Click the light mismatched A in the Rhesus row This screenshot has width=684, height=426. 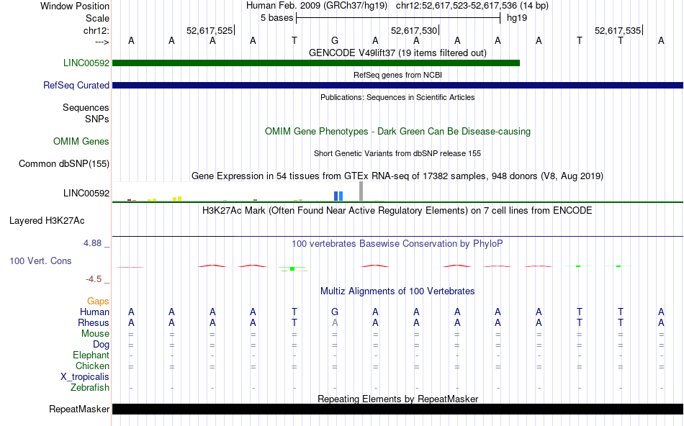[x=335, y=323]
